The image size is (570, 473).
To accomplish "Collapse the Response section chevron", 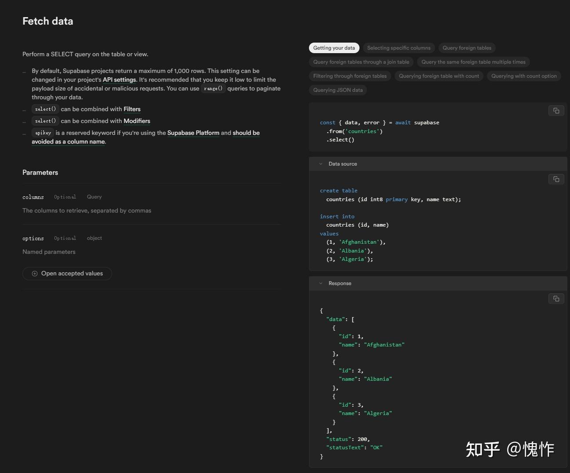I will (321, 283).
